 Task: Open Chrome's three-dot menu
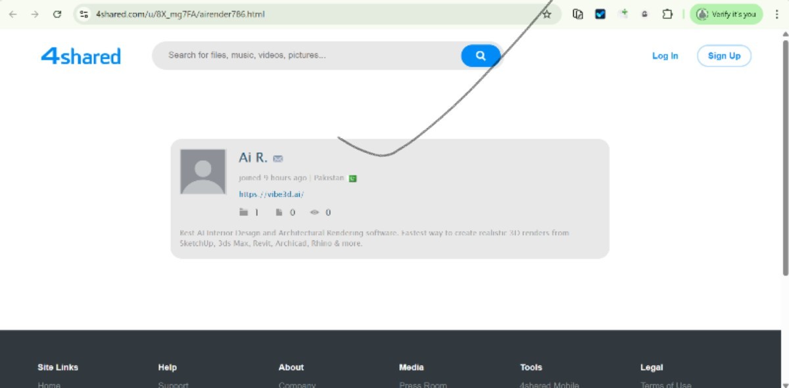777,14
